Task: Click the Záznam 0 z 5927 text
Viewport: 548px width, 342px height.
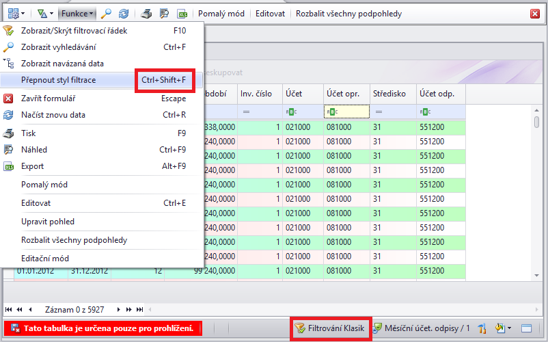Action: pyautogui.click(x=74, y=310)
